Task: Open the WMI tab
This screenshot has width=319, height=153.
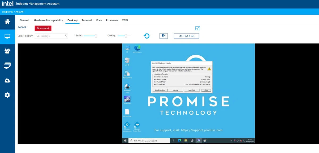Action: pyautogui.click(x=125, y=20)
